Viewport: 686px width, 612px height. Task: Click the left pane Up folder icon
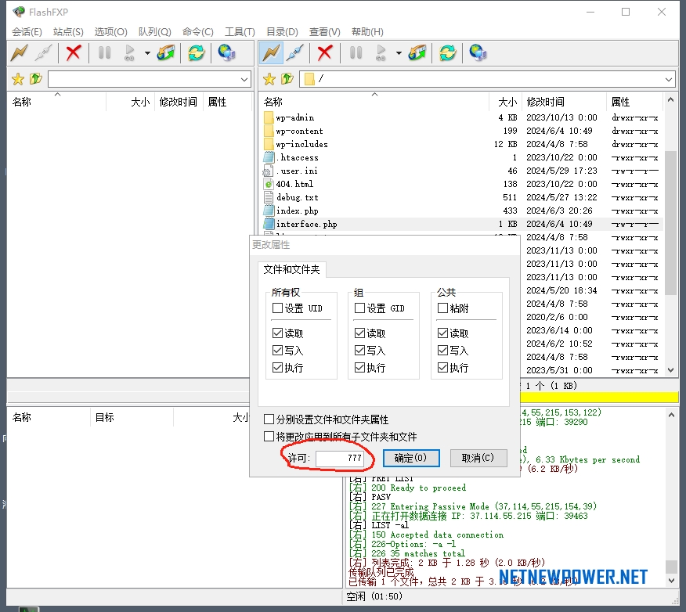tap(35, 79)
